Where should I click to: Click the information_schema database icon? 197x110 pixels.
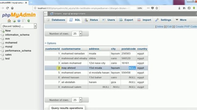tap(3, 35)
